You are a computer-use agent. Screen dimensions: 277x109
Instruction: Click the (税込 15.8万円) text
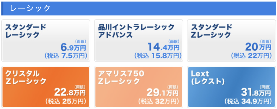pos(158,56)
